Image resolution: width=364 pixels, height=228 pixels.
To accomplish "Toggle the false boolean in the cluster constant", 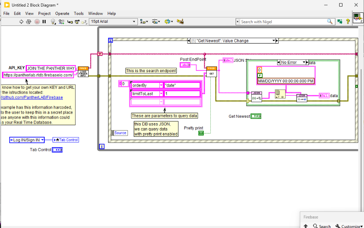I will tap(260, 75).
